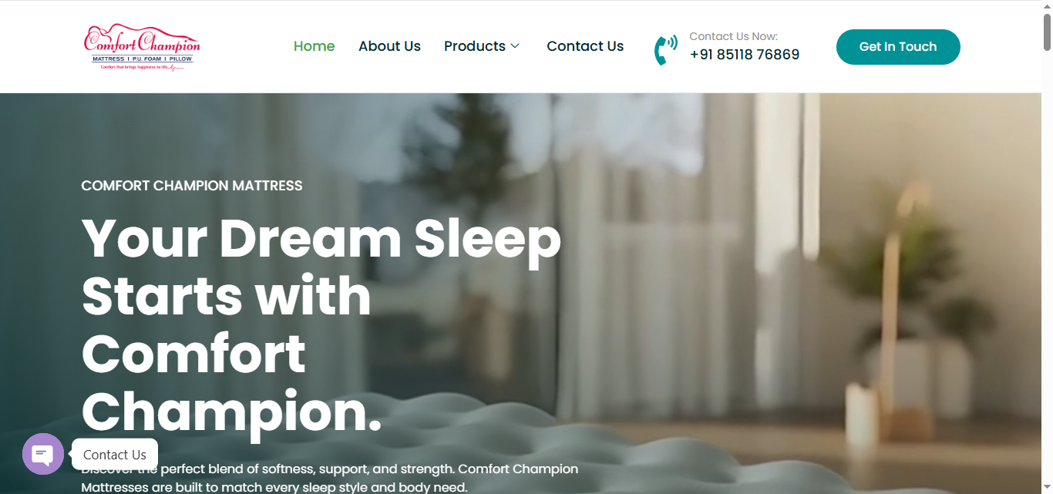1053x494 pixels.
Task: Click the Comfort Champion logo
Action: coord(142,47)
